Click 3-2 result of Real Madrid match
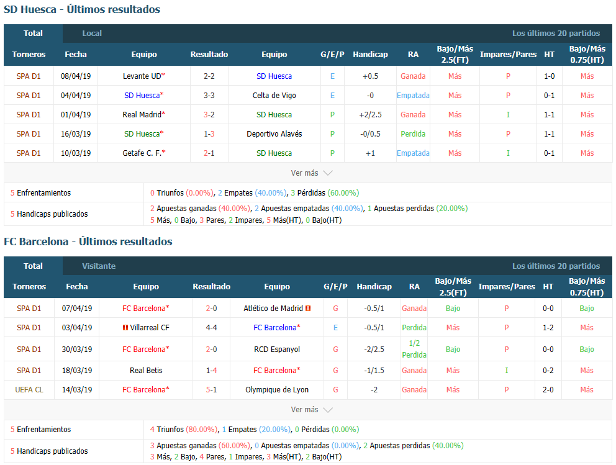616x465 pixels. (209, 115)
